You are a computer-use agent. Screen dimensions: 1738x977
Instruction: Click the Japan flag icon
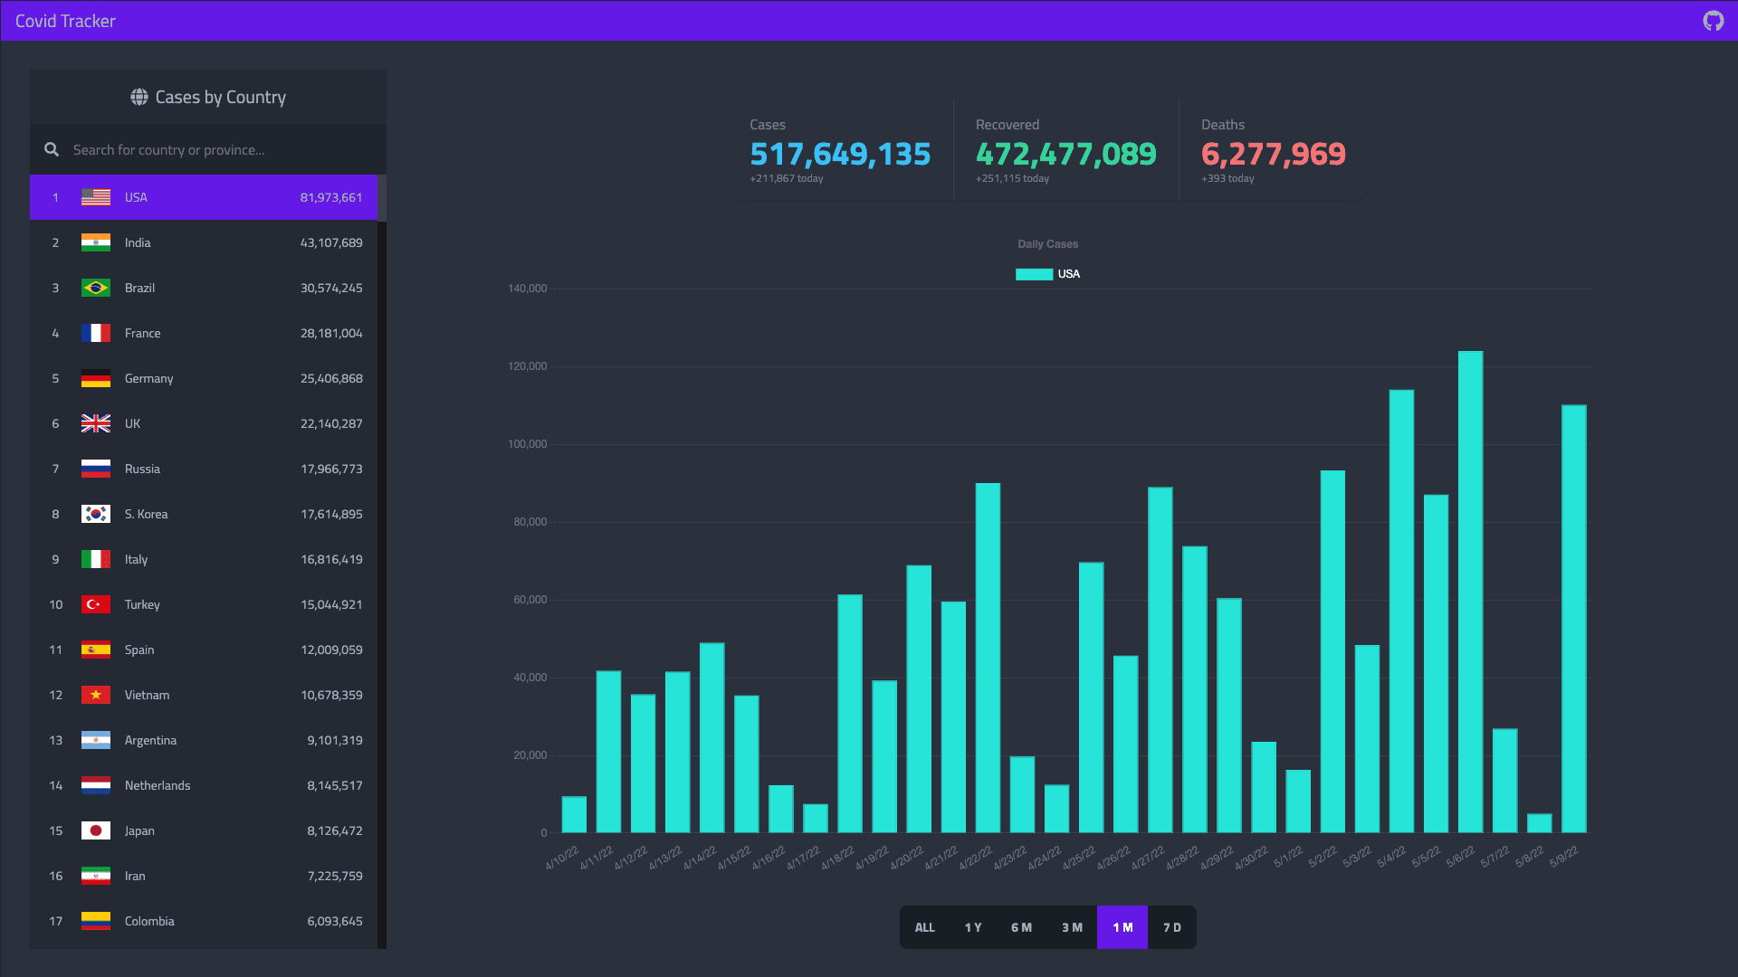[96, 830]
